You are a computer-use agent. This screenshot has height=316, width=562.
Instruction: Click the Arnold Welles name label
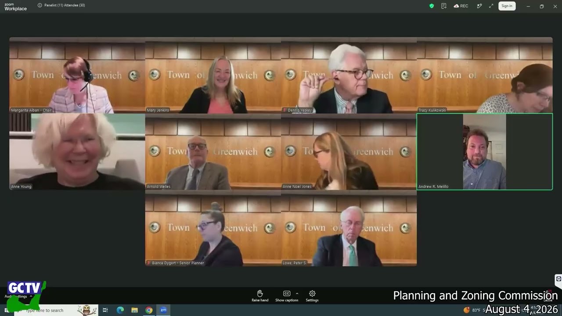(x=159, y=187)
